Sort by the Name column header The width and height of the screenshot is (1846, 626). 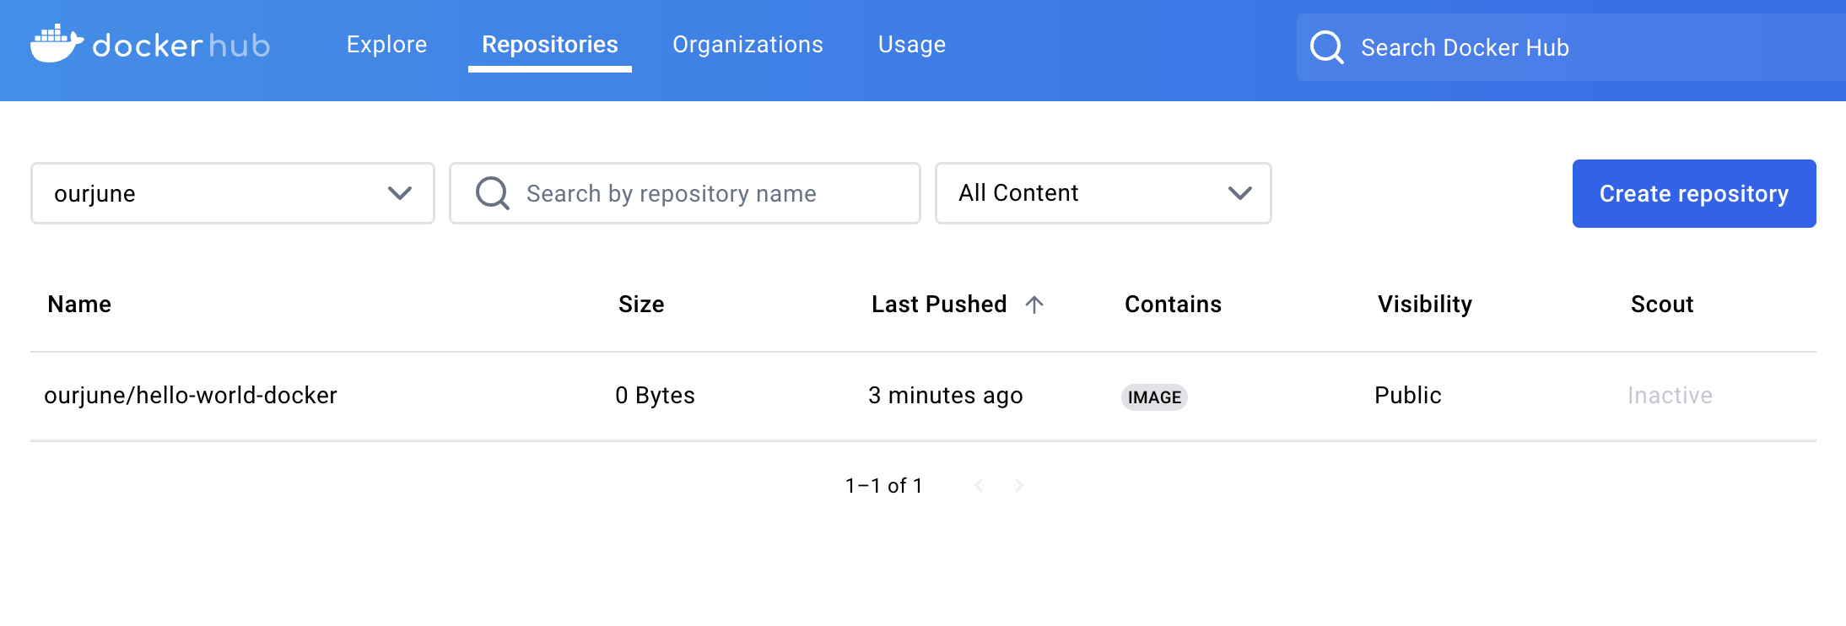[79, 304]
